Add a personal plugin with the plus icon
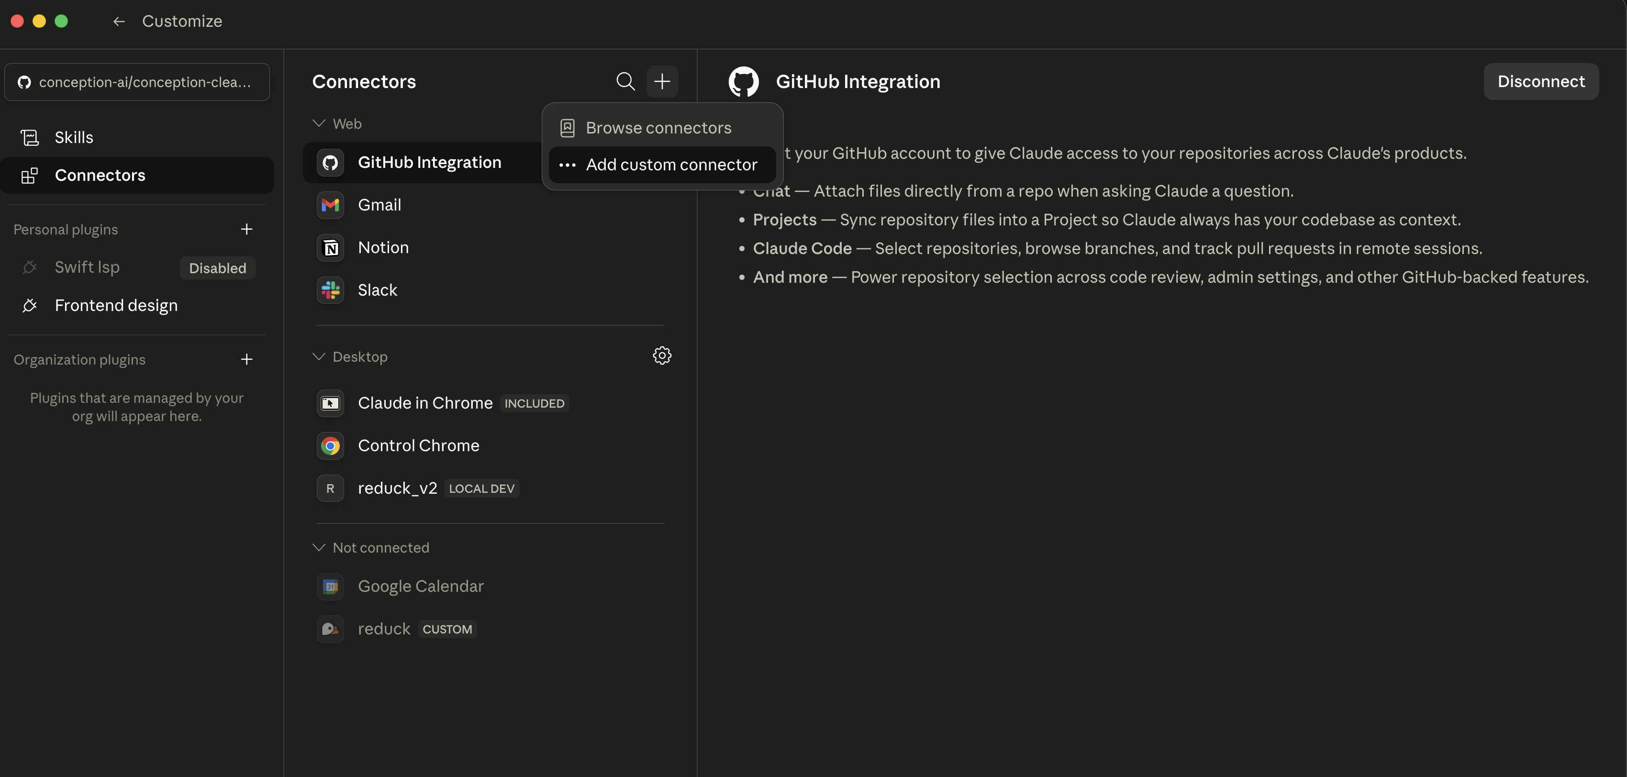The height and width of the screenshot is (777, 1627). click(247, 229)
